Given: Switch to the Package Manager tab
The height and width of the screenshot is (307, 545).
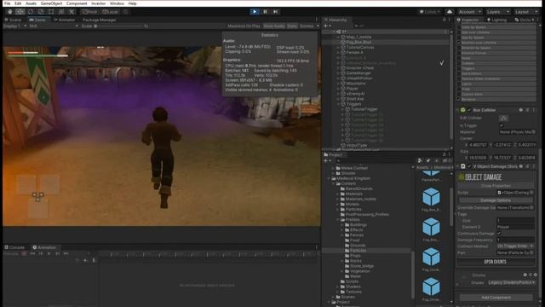Looking at the screenshot, I should coord(99,20).
